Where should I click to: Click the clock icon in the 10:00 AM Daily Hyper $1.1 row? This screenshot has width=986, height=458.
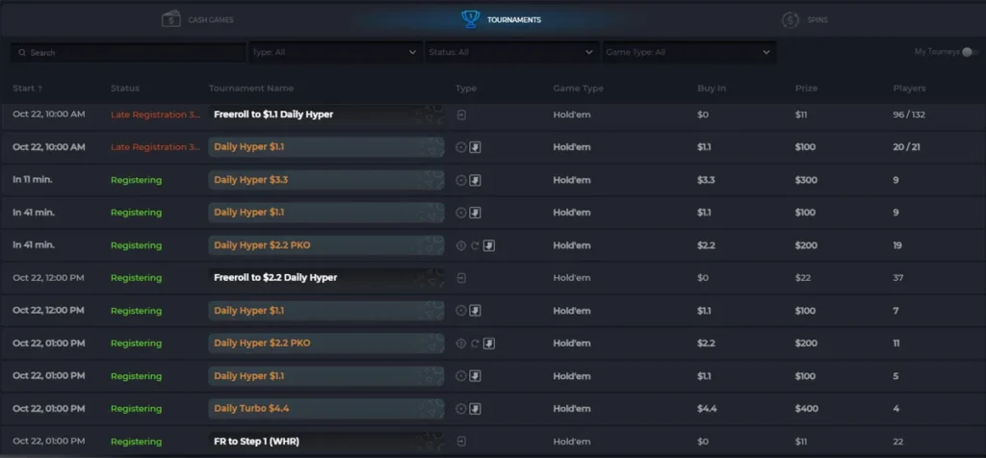tap(461, 147)
